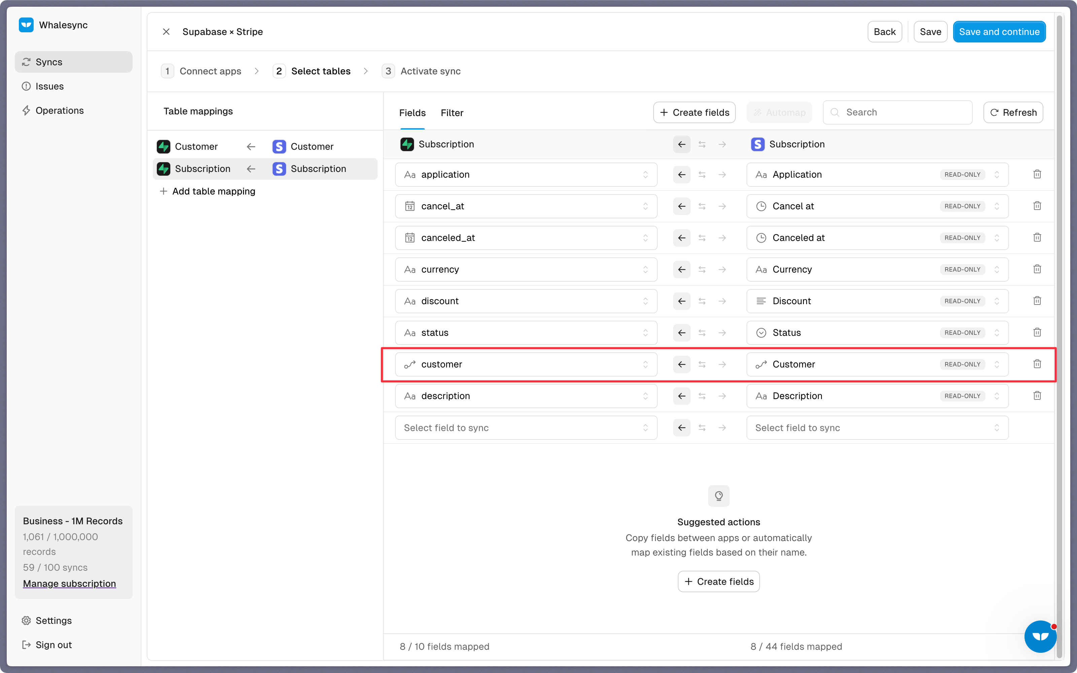Open the Stripe Currency field dropdown
Screen dimensions: 1077x673
tap(877, 269)
